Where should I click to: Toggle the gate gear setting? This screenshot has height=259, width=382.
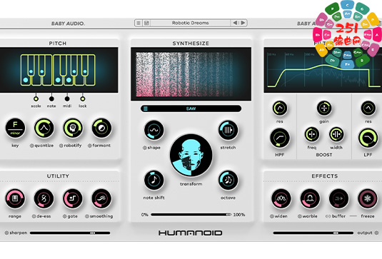pyautogui.click(x=64, y=216)
